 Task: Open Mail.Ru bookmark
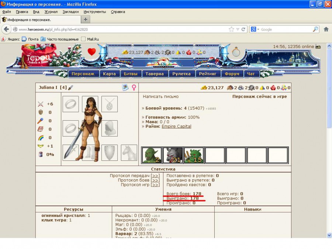[x=90, y=39]
